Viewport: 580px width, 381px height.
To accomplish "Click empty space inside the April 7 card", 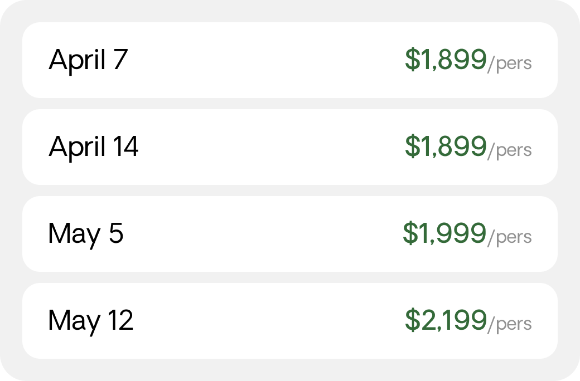I will [267, 60].
